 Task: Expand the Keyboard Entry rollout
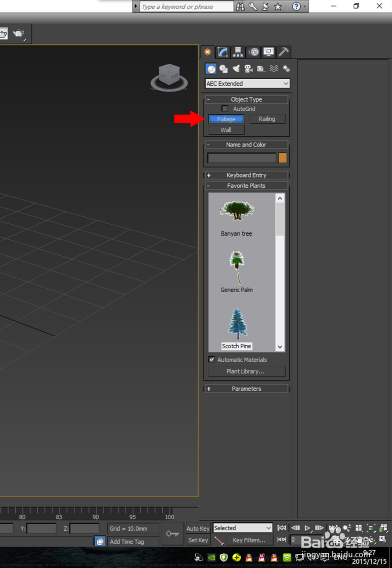(x=246, y=175)
